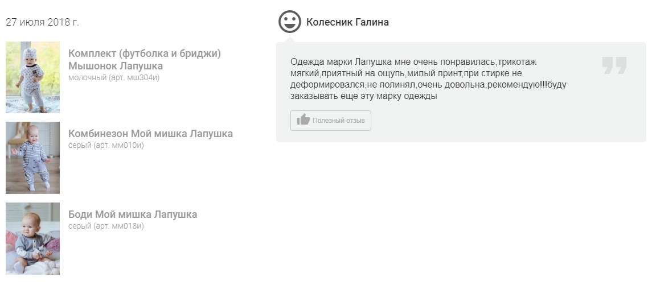Click article number мш304и
The width and height of the screenshot is (652, 285).
click(x=142, y=77)
